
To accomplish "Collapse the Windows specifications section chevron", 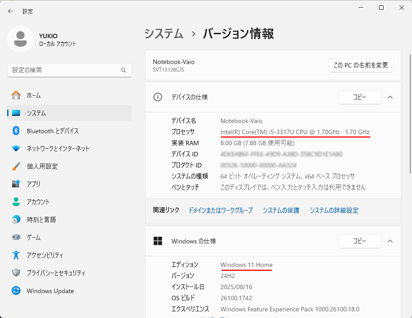I will click(390, 241).
